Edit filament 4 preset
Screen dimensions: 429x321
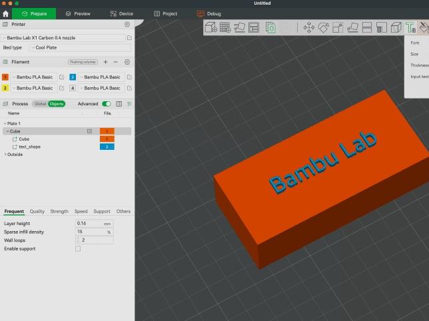[129, 88]
